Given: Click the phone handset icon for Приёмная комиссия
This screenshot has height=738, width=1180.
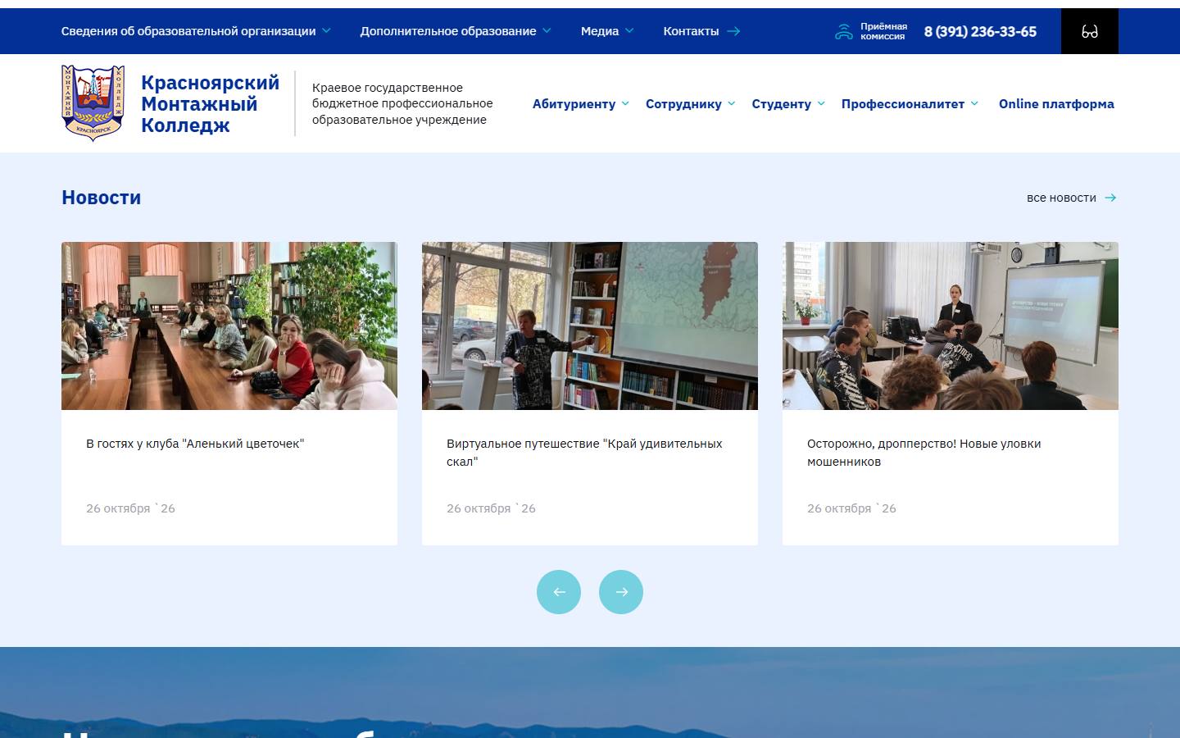Looking at the screenshot, I should pos(844,32).
